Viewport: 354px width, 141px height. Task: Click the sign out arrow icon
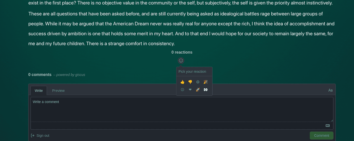pos(33,135)
